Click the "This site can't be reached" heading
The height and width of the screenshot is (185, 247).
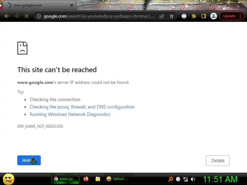coord(57,70)
